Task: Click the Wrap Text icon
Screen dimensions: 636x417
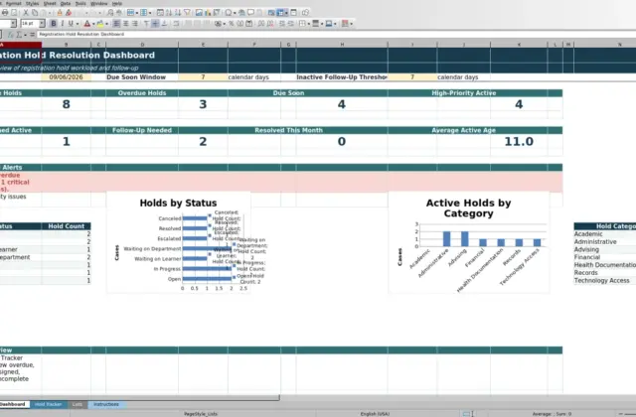Action: [x=176, y=24]
